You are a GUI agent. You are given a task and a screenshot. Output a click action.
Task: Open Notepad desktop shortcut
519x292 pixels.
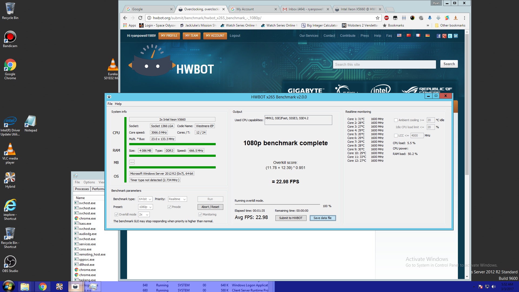pyautogui.click(x=31, y=124)
